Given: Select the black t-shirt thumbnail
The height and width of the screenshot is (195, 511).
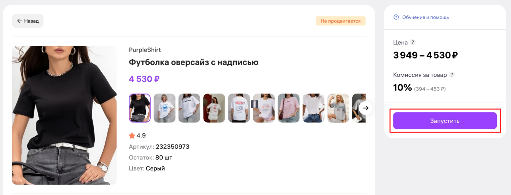Looking at the screenshot, I should click(x=140, y=108).
